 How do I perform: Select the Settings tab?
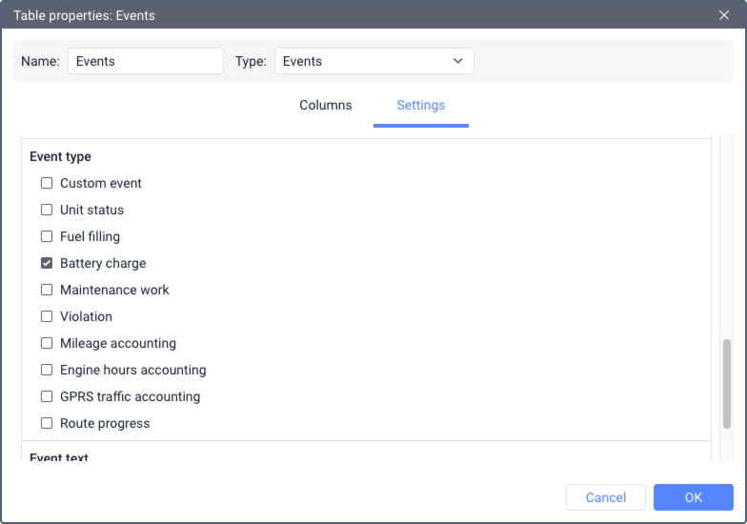coord(420,105)
